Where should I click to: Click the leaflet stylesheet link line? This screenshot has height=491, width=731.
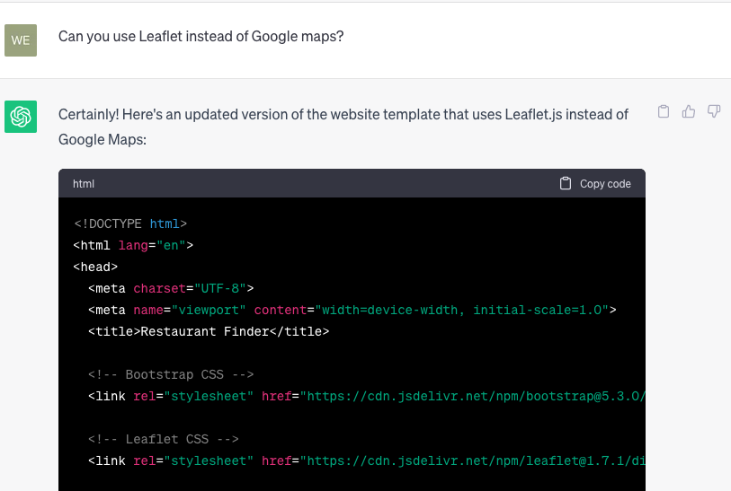[367, 460]
